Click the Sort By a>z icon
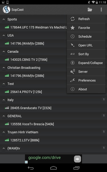107x172 pixels. [x=72, y=54]
